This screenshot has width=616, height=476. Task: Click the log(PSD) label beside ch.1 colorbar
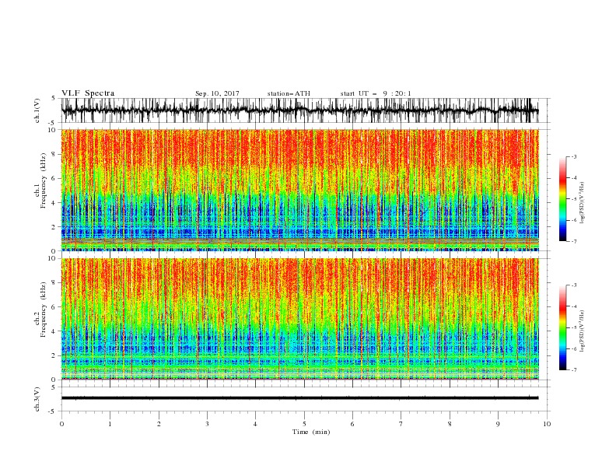pos(583,203)
